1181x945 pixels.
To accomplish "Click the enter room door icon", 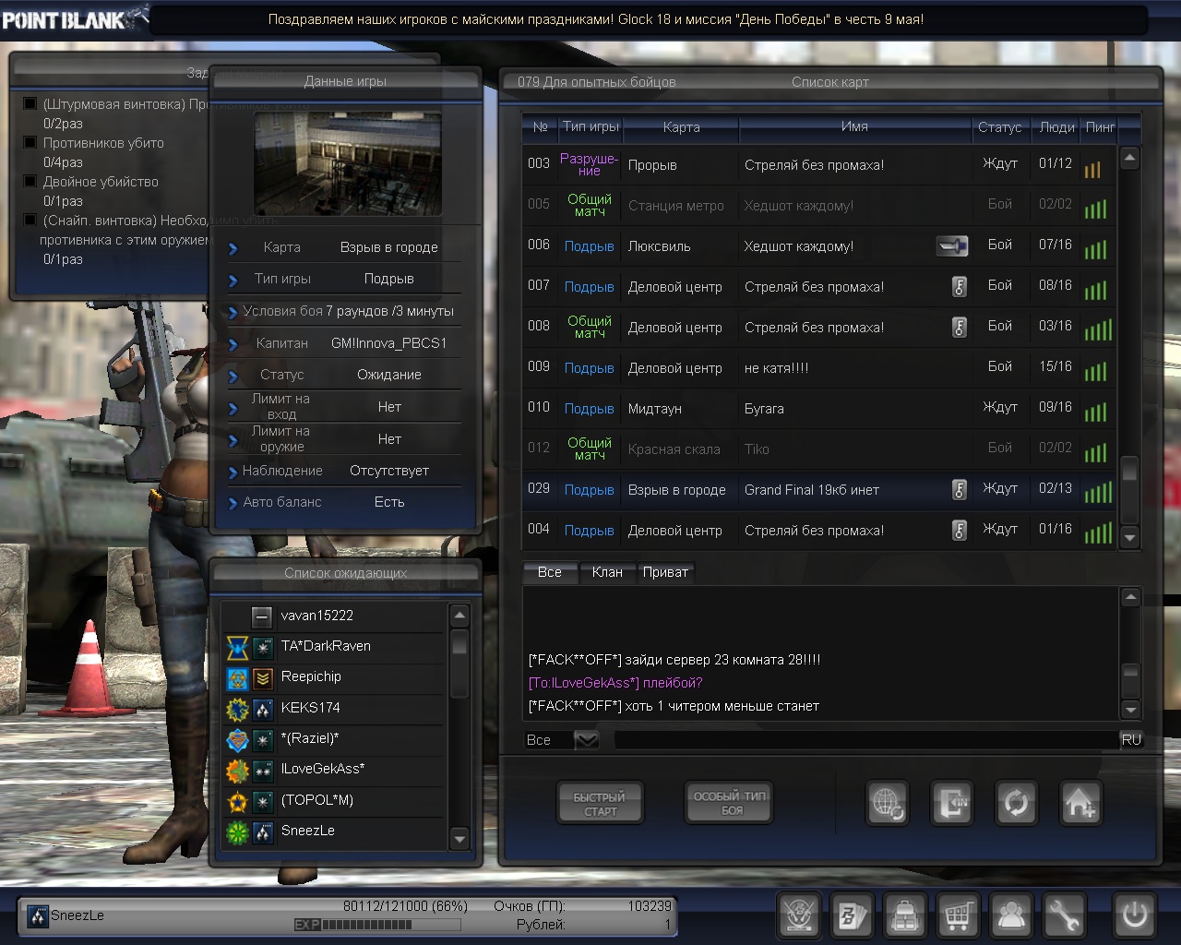I will pyautogui.click(x=951, y=803).
